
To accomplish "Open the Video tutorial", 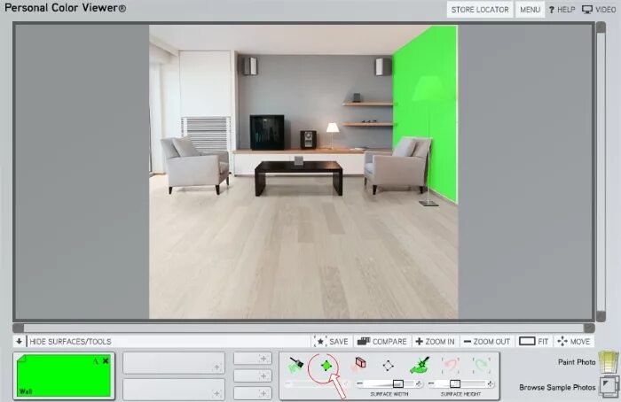I will [x=599, y=10].
